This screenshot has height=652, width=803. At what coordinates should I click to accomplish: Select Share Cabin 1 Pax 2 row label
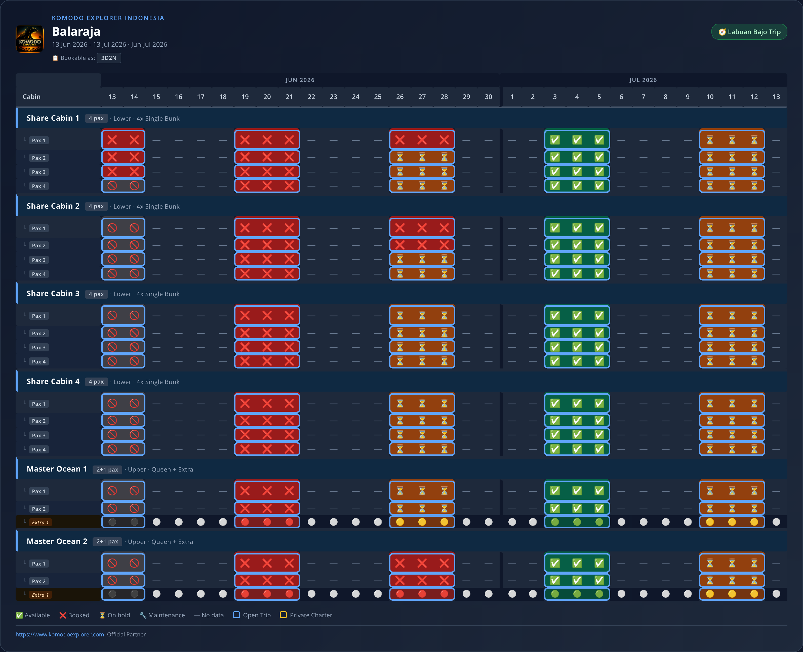[39, 158]
